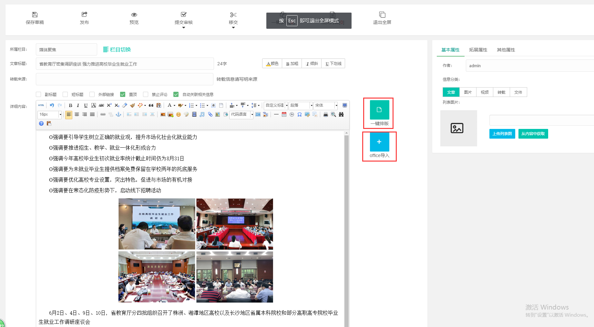This screenshot has height=327, width=594.
Task: Expand the font color A dropdown arrow
Action: click(x=174, y=105)
